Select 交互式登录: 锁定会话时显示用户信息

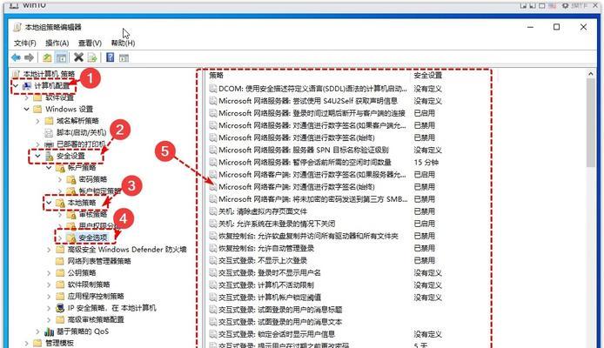[277, 335]
